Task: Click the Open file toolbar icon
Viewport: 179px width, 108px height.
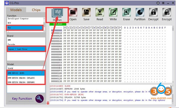Action: [x=73, y=12]
